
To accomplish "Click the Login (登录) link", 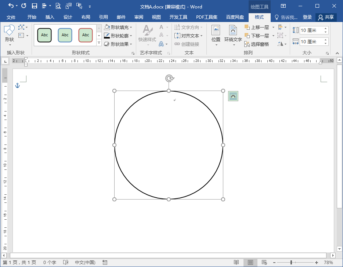I will (307, 17).
